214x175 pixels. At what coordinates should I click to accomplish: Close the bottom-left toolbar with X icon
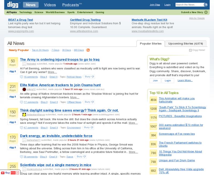[18, 173]
